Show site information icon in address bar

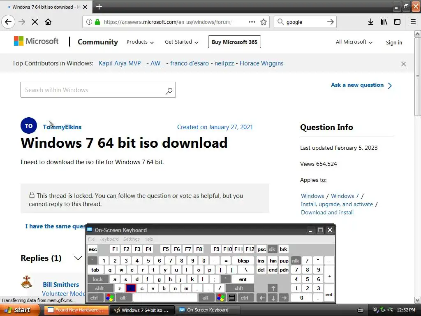click(89, 22)
